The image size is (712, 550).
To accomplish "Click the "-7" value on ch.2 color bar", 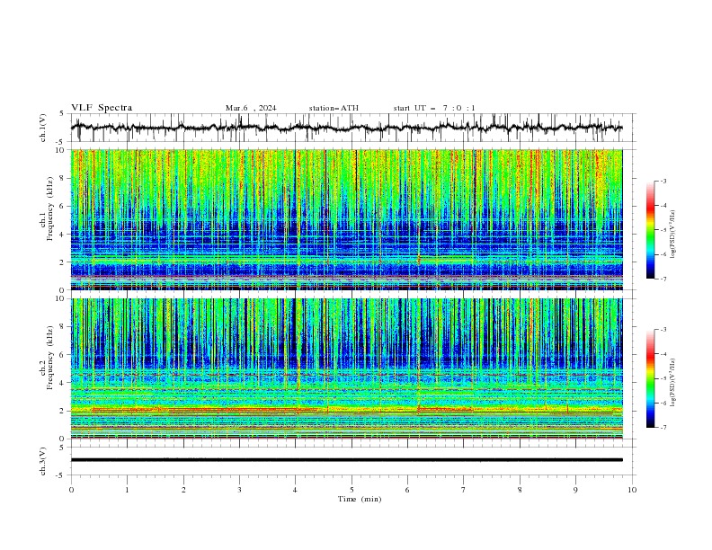I will point(663,428).
